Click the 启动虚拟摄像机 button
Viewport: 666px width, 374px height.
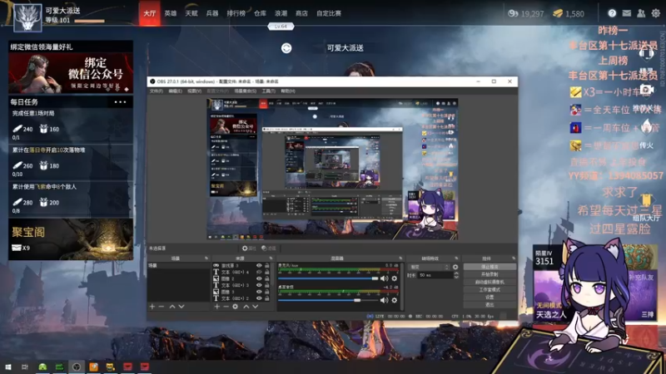(490, 282)
